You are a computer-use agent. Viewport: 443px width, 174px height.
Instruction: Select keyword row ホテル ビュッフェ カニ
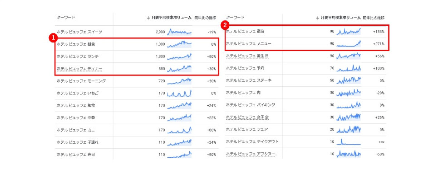pos(137,130)
